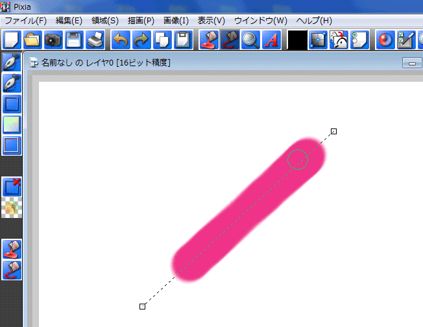
Task: Click the paste clipboard icon
Action: pyautogui.click(x=183, y=40)
